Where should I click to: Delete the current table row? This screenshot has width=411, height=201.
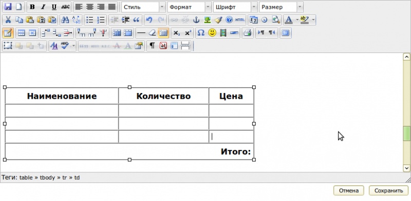click(x=68, y=33)
